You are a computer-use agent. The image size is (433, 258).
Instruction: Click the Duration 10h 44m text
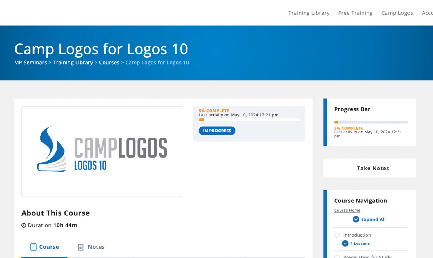tap(52, 225)
